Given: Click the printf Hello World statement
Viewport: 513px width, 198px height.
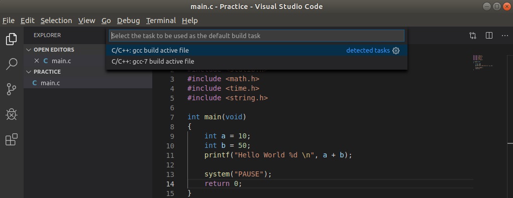Looking at the screenshot, I should pos(278,155).
